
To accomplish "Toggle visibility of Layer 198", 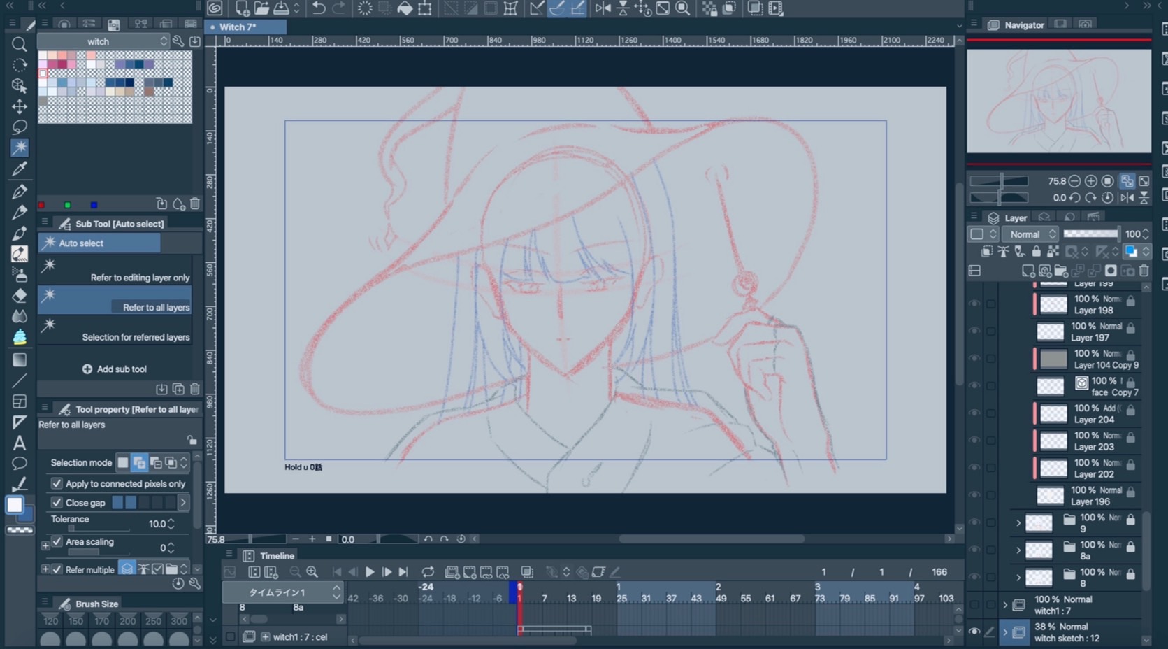I will coord(974,304).
